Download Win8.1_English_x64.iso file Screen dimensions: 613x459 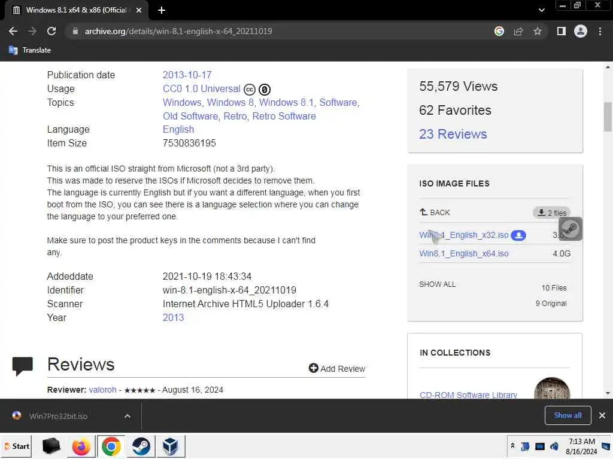[464, 253]
